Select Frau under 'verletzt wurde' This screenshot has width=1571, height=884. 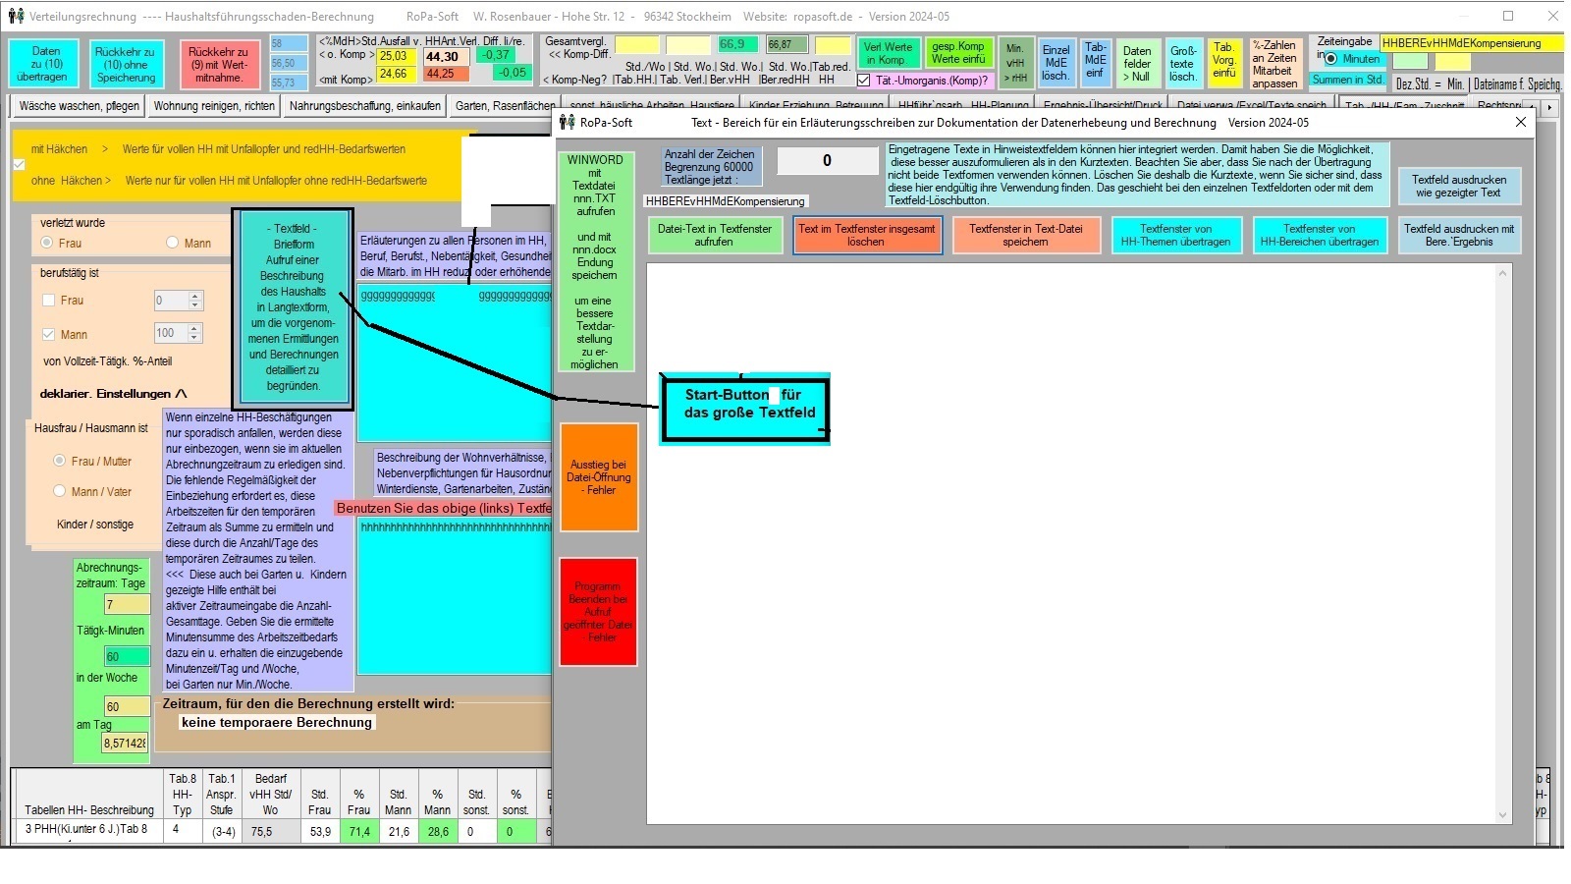click(x=46, y=243)
